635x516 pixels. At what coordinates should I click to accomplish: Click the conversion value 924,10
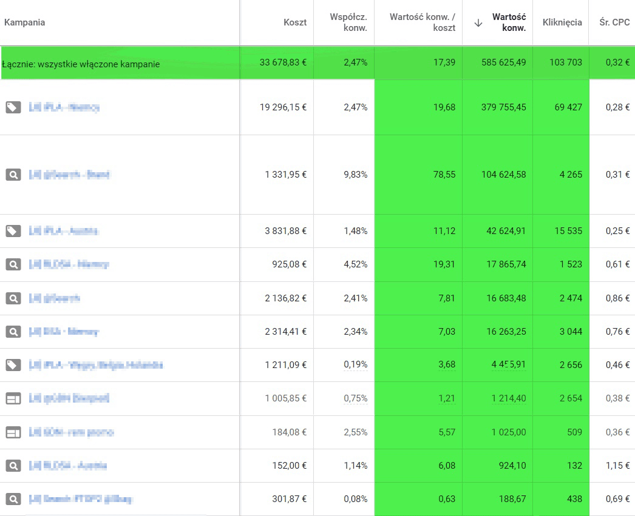[x=512, y=466]
